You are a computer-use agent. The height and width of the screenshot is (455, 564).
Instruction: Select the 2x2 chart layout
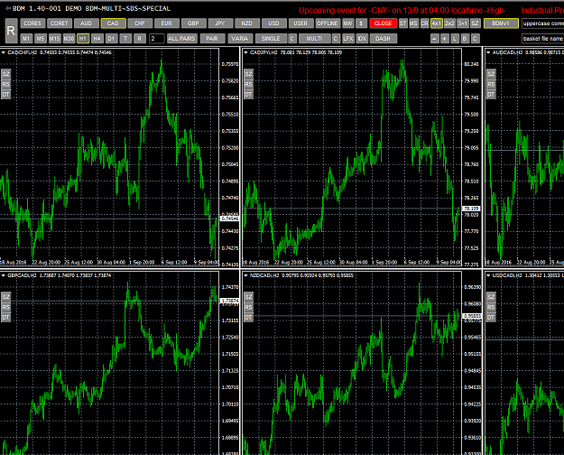pos(449,23)
